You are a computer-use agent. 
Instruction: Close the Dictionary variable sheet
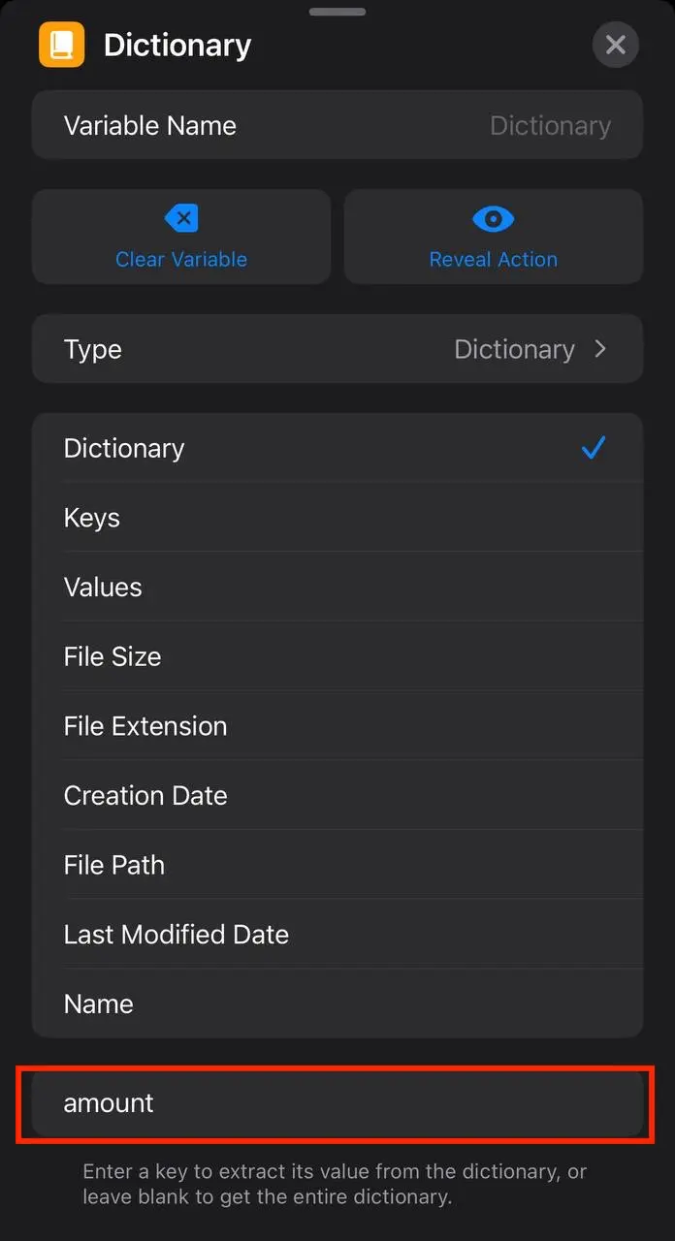615,45
